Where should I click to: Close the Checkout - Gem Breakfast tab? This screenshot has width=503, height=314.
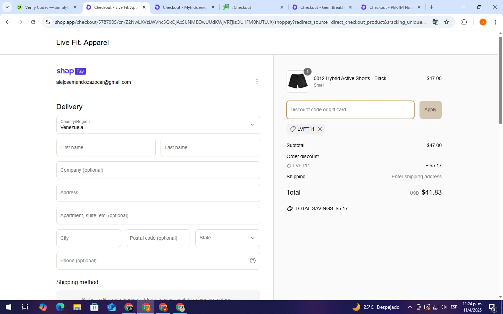point(350,7)
